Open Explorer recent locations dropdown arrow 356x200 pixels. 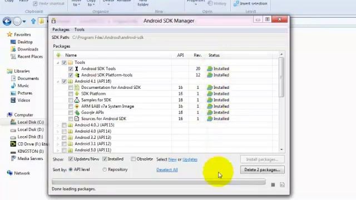24,22
